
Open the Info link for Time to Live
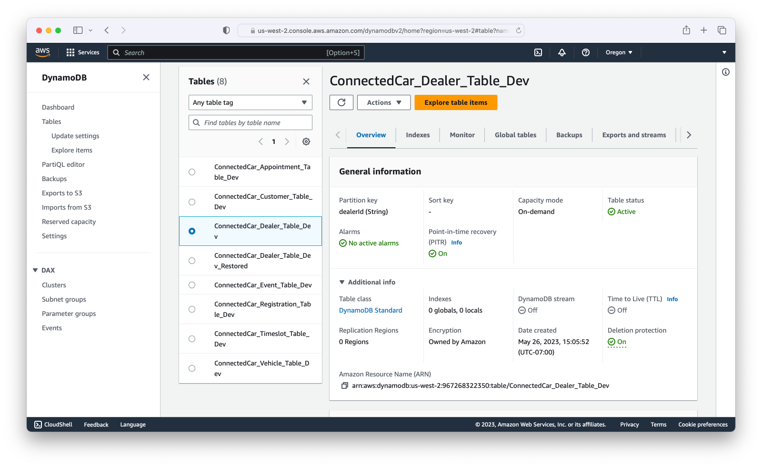point(672,299)
